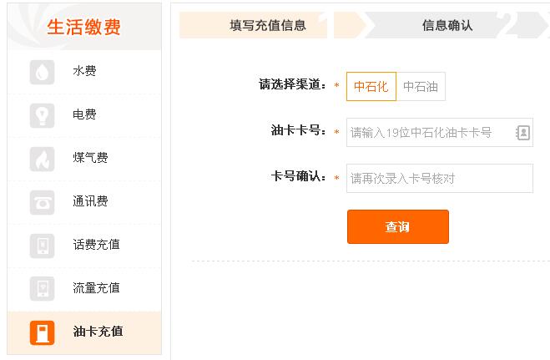Click the water drop icon for 水费
The image size is (550, 360).
pyautogui.click(x=42, y=73)
